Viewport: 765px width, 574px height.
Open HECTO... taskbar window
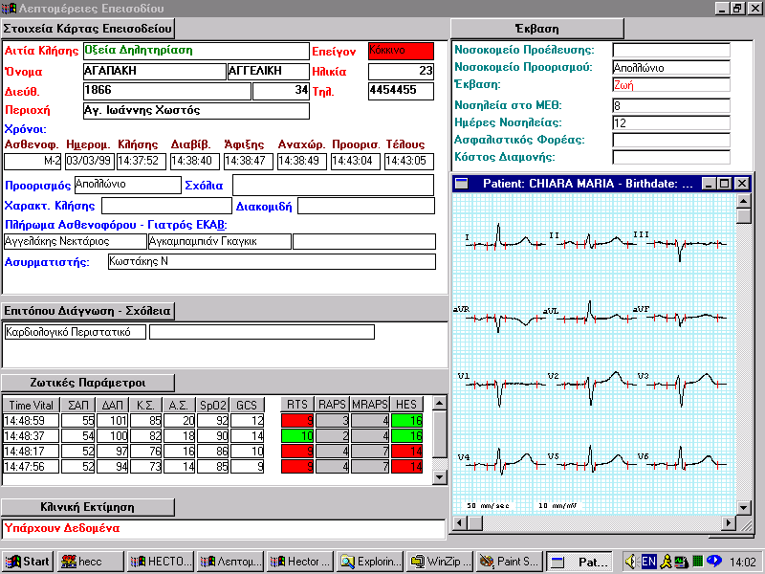[x=161, y=562]
